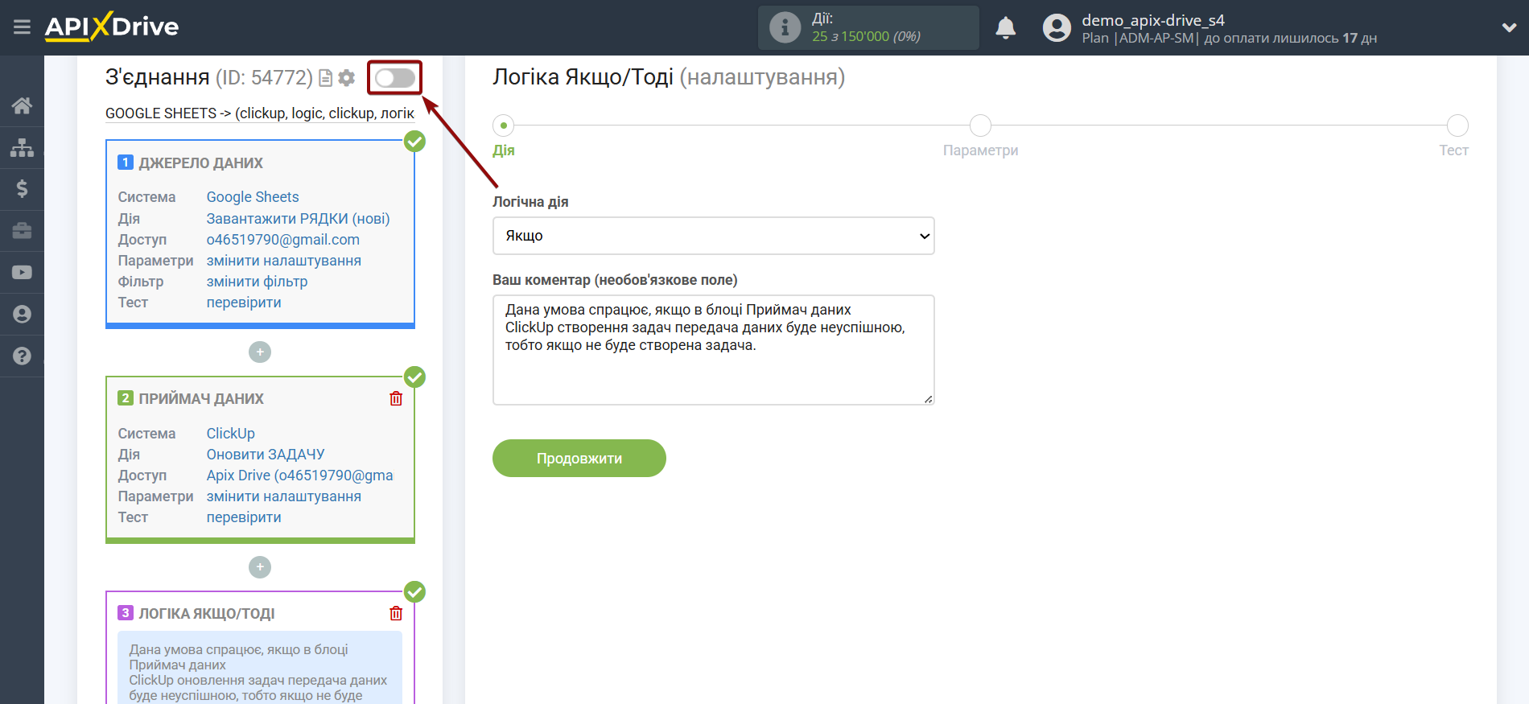Click the comment textarea field
Viewport: 1529px width, 704px height.
click(x=713, y=350)
